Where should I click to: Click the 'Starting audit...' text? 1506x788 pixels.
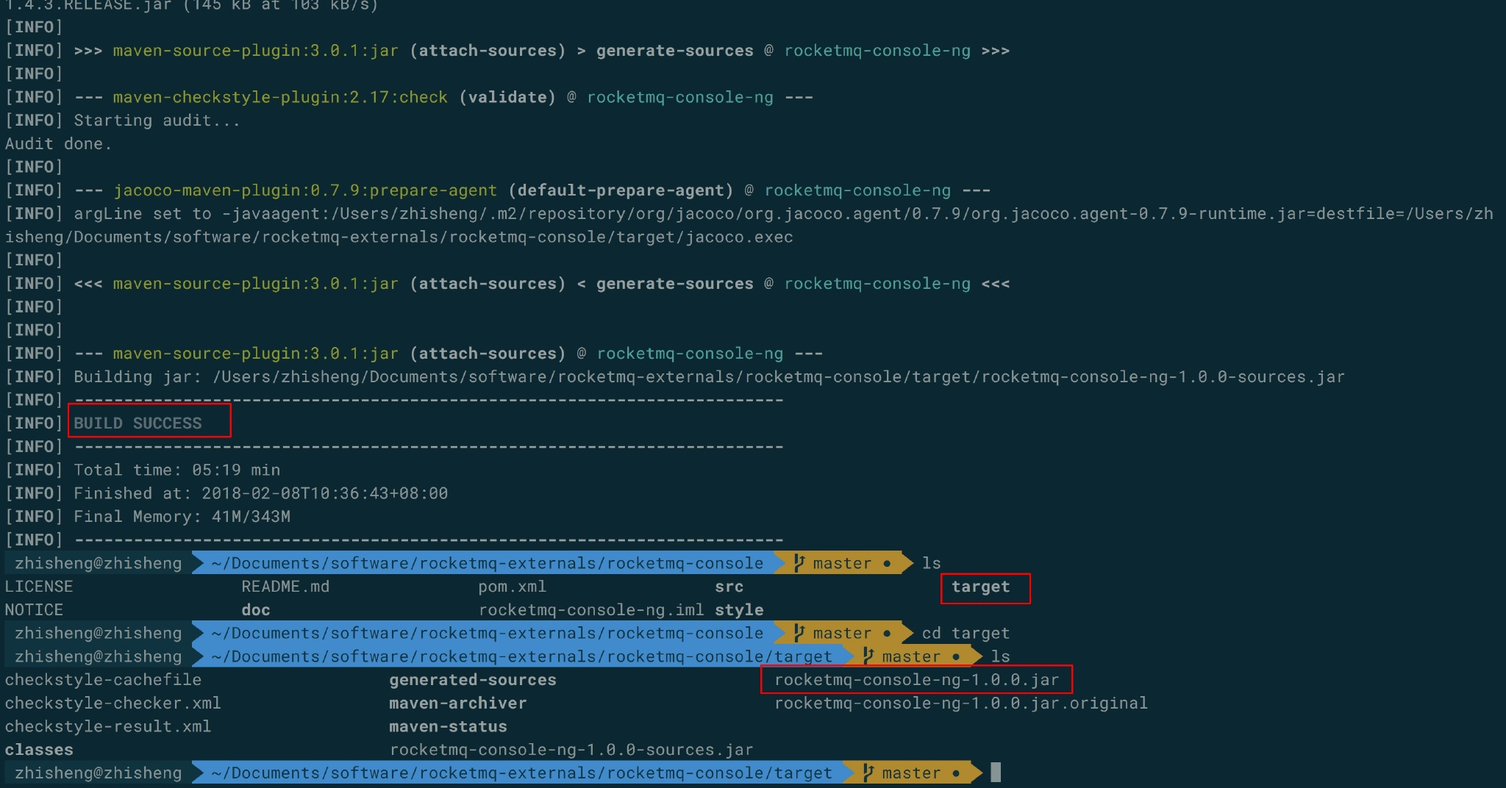coord(157,120)
